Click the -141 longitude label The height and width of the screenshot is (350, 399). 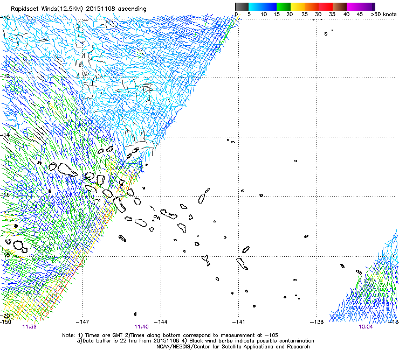click(238, 322)
